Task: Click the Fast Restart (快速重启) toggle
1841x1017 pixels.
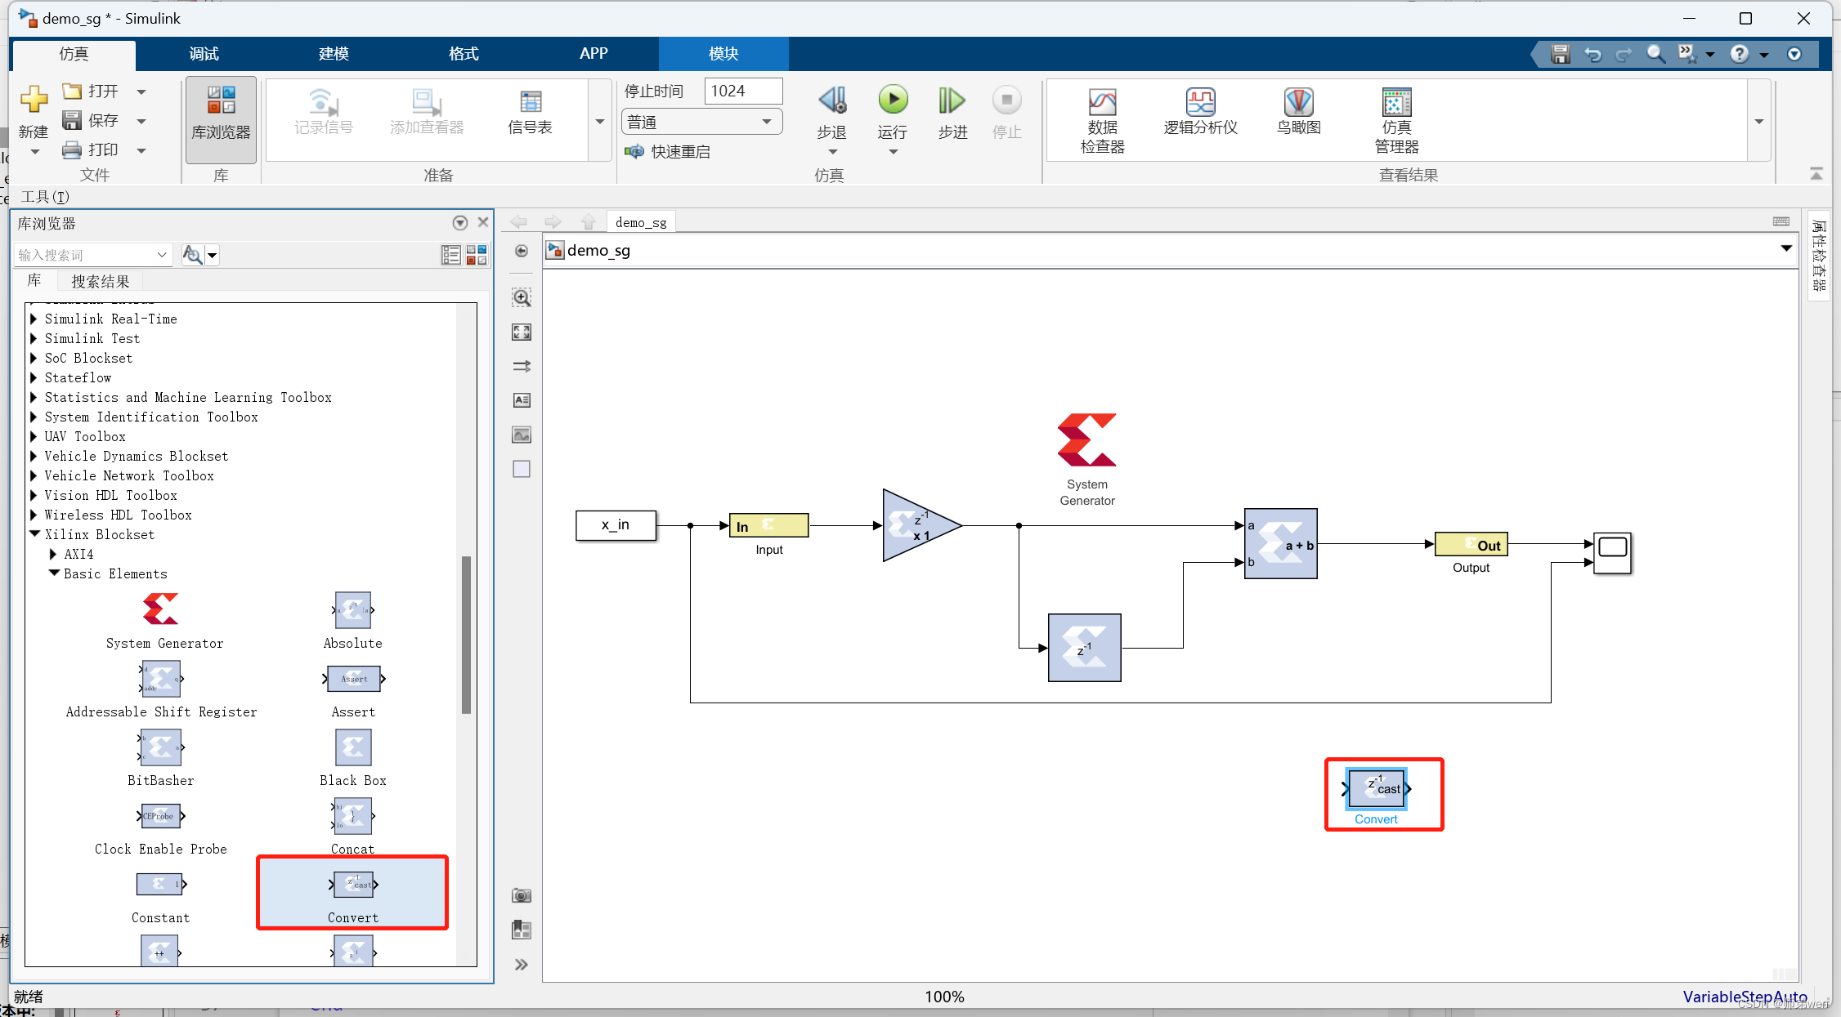Action: (x=668, y=152)
